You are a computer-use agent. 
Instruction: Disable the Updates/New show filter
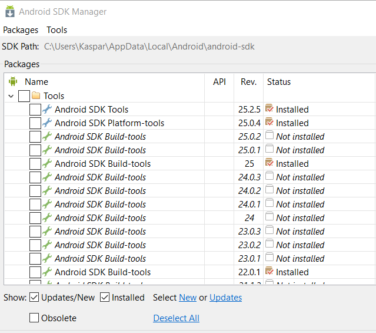tap(34, 298)
